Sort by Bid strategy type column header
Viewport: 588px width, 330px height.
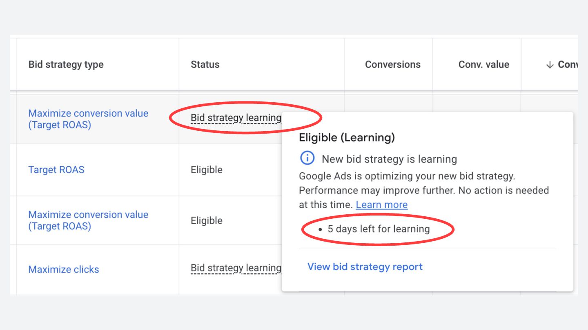coord(66,65)
